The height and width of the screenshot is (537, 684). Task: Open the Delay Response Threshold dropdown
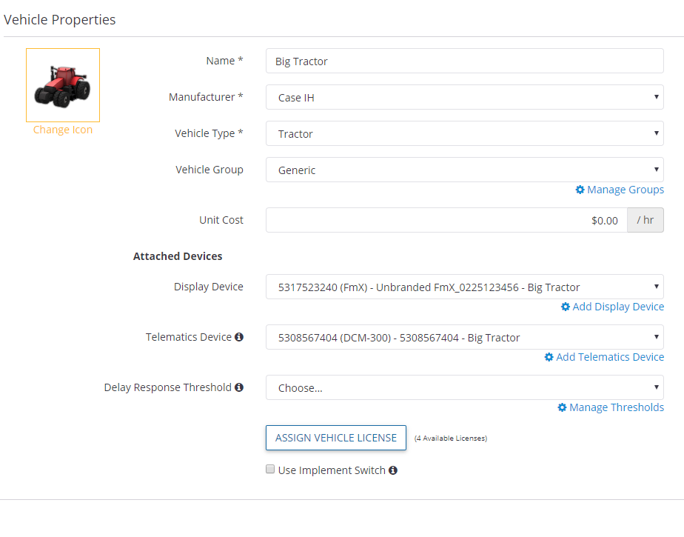coord(465,387)
